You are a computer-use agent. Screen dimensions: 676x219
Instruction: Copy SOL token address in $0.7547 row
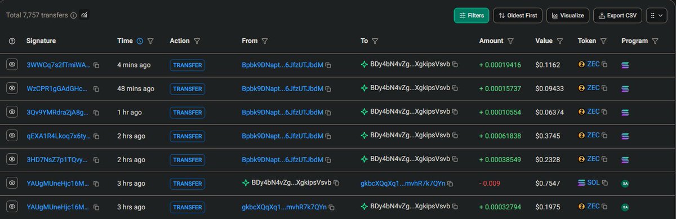point(606,183)
